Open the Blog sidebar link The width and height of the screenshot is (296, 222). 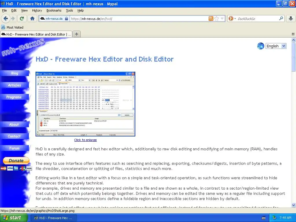pyautogui.click(x=14, y=73)
